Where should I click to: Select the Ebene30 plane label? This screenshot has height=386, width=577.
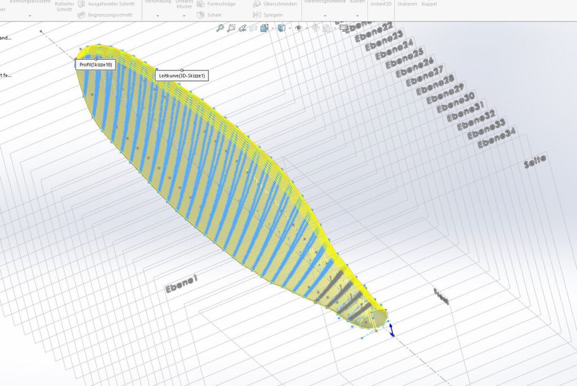tap(455, 102)
